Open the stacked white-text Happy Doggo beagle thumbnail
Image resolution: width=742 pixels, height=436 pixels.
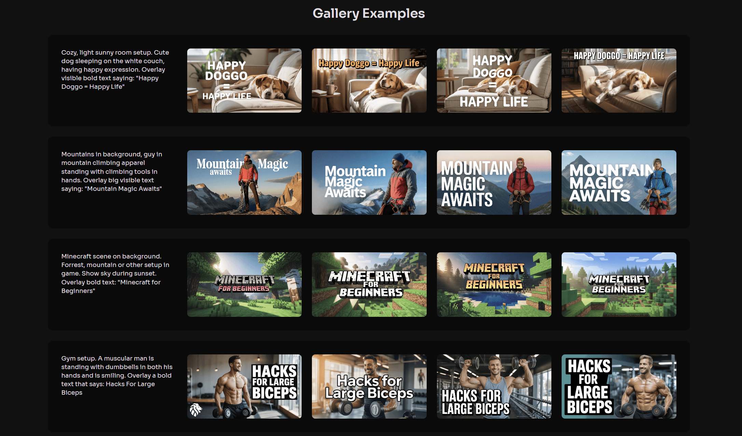pos(244,81)
